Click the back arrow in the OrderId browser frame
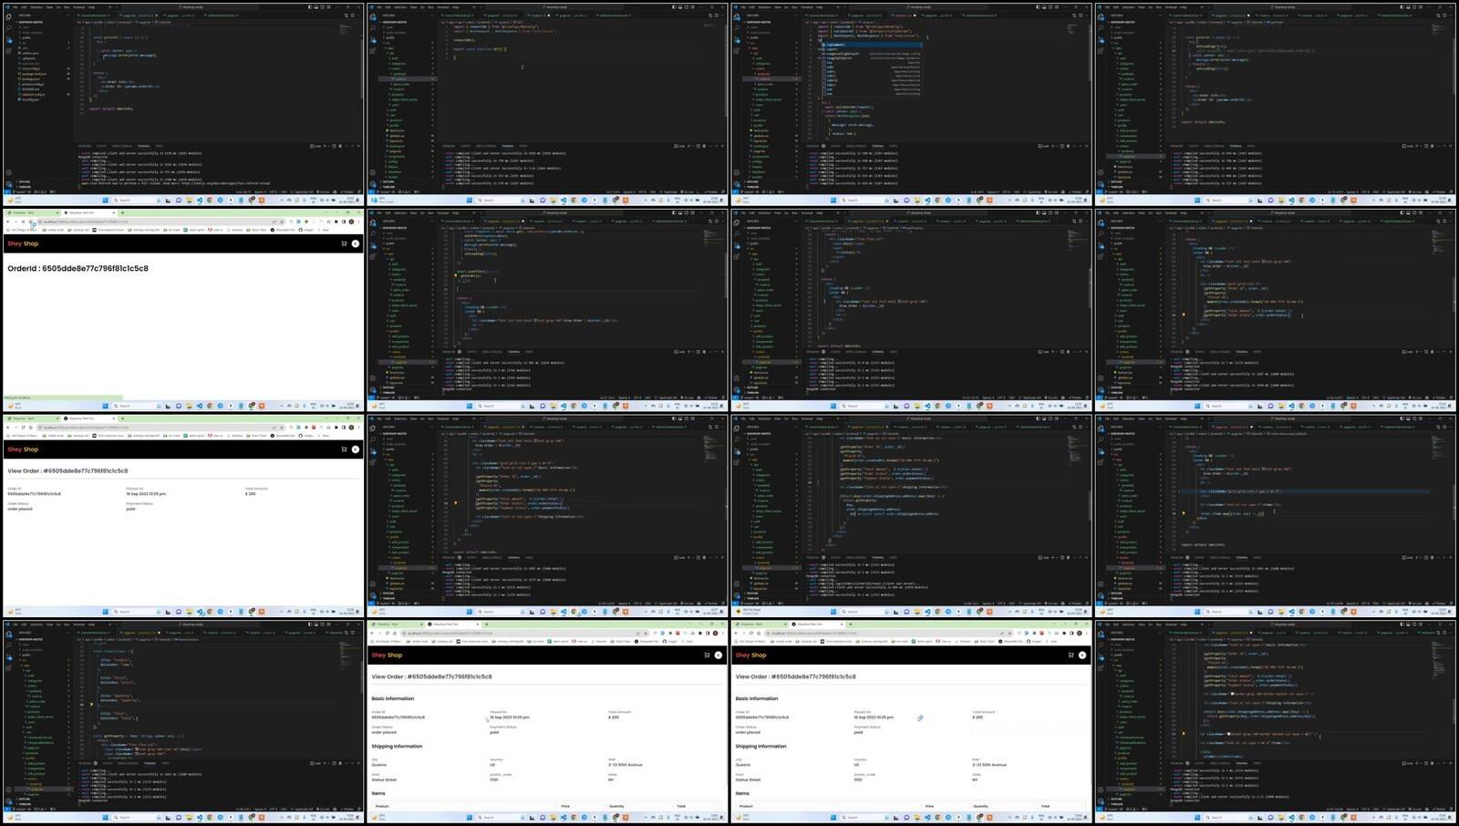The image size is (1459, 826). pyautogui.click(x=7, y=222)
